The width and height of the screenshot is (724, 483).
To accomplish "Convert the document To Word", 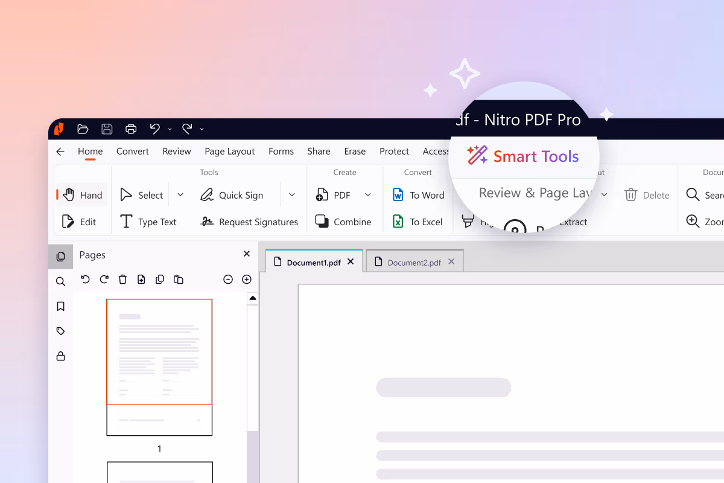I will pyautogui.click(x=418, y=195).
